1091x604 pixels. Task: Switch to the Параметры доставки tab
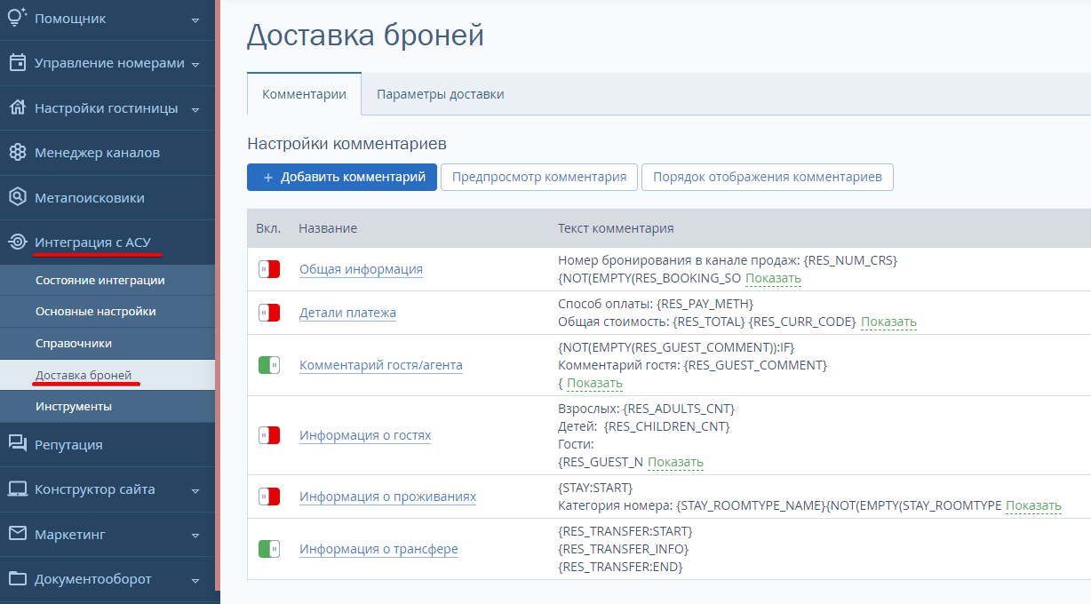pyautogui.click(x=441, y=94)
